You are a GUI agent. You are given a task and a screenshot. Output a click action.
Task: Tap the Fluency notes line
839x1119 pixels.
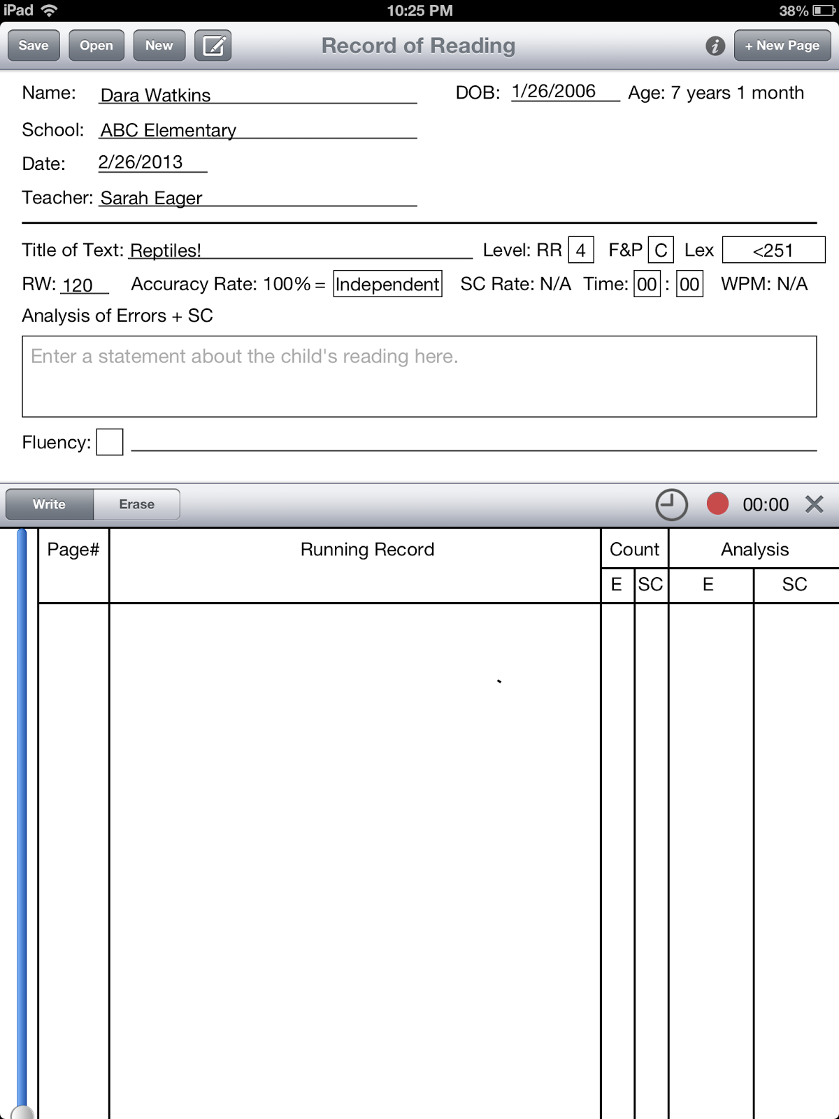pyautogui.click(x=474, y=443)
